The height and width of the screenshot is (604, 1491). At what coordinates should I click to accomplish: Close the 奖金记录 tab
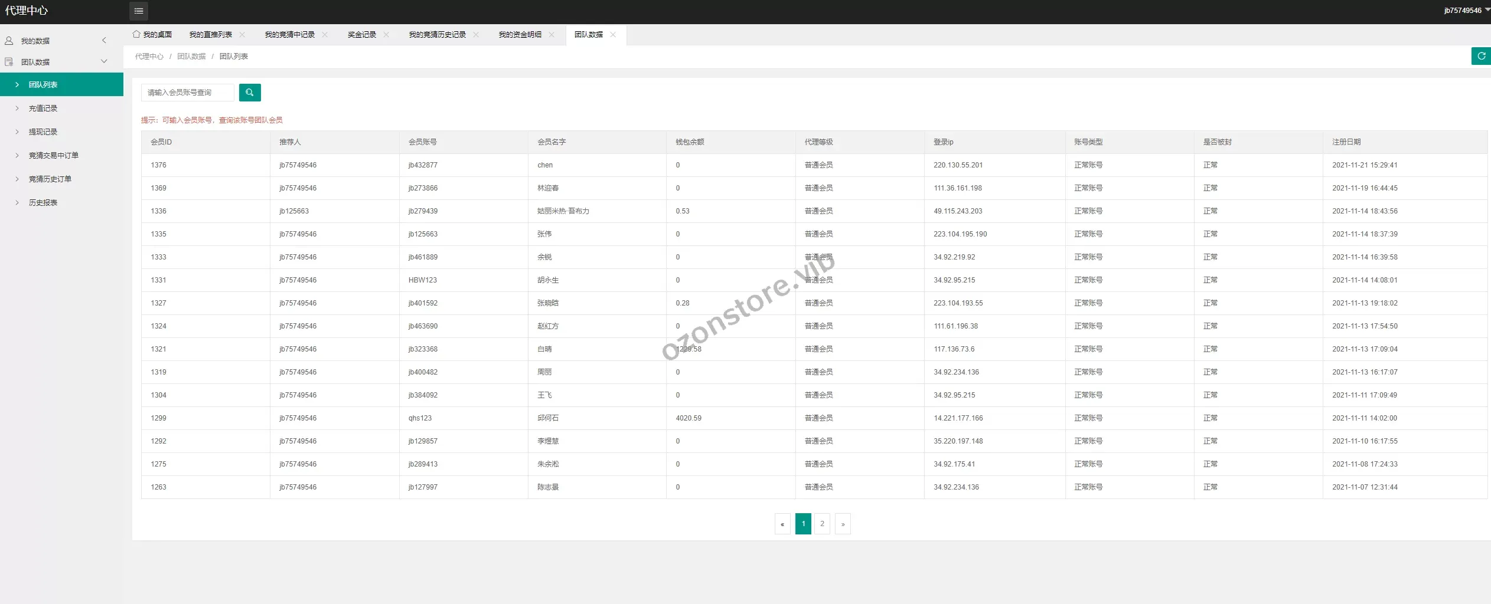[x=386, y=35]
